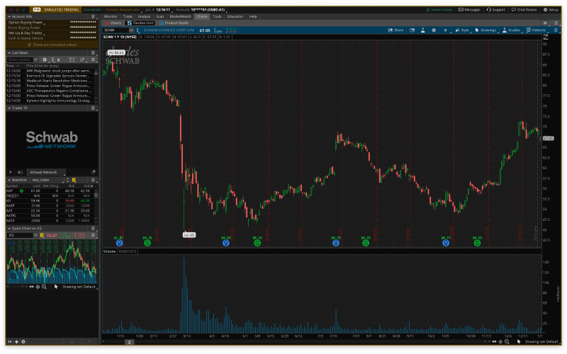Switch to the MarketWatch tab
567x354 pixels.
tap(180, 16)
